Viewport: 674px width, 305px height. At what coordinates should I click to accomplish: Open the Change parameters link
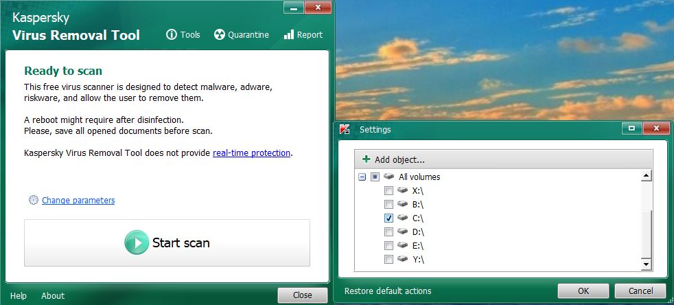78,200
